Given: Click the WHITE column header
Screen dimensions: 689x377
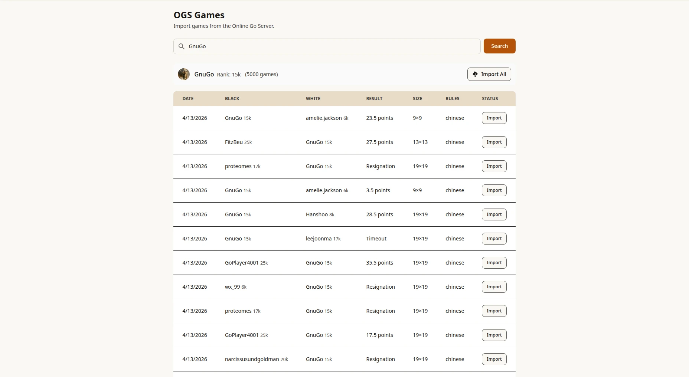Looking at the screenshot, I should click(x=313, y=99).
